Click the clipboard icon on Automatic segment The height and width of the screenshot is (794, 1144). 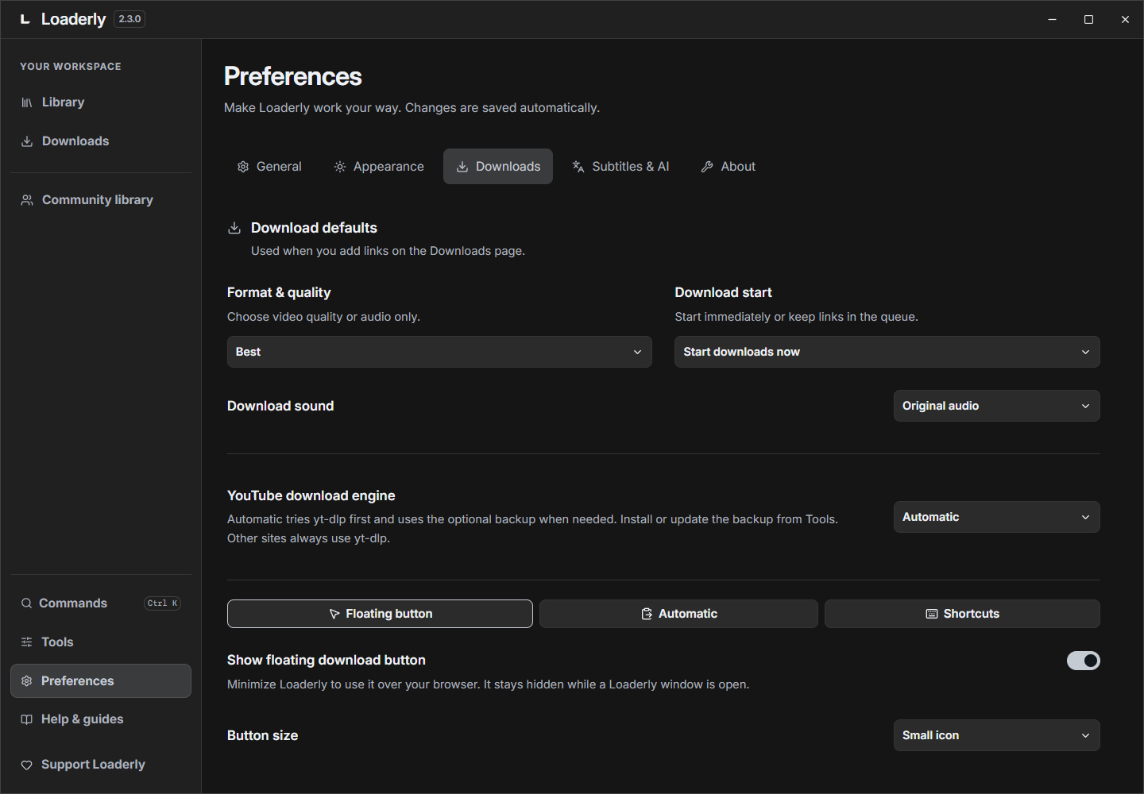coord(647,614)
